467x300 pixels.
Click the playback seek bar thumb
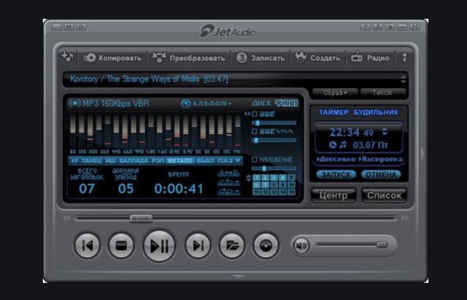click(141, 219)
